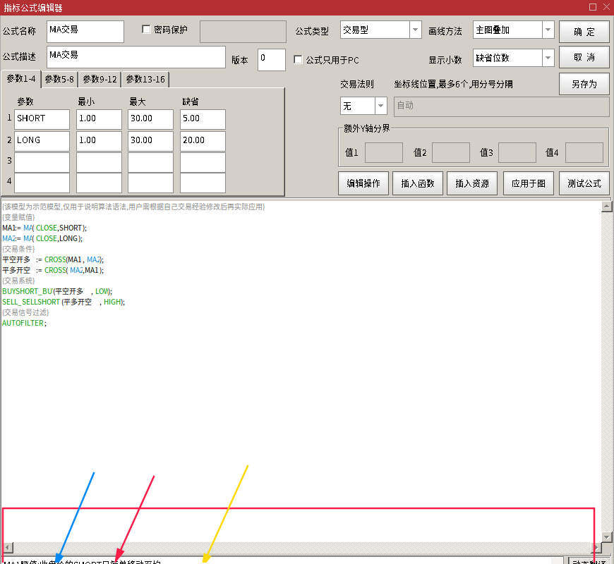614x564 pixels.
Task: Switch to the 参数5-8 tab
Action: tap(60, 80)
